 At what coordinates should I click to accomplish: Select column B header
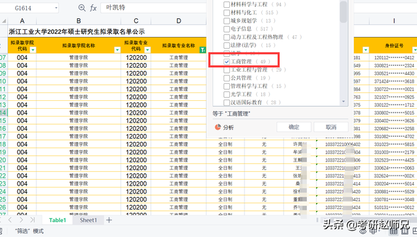coord(78,21)
